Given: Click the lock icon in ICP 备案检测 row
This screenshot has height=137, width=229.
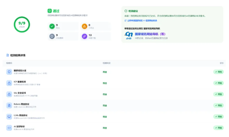Looking at the screenshot, I should 9,83.
